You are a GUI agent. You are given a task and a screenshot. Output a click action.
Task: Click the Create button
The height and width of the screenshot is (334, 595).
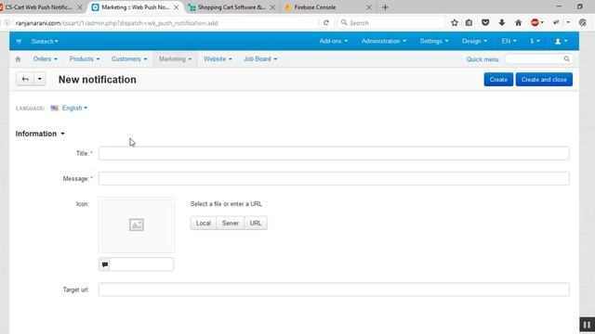click(x=498, y=80)
